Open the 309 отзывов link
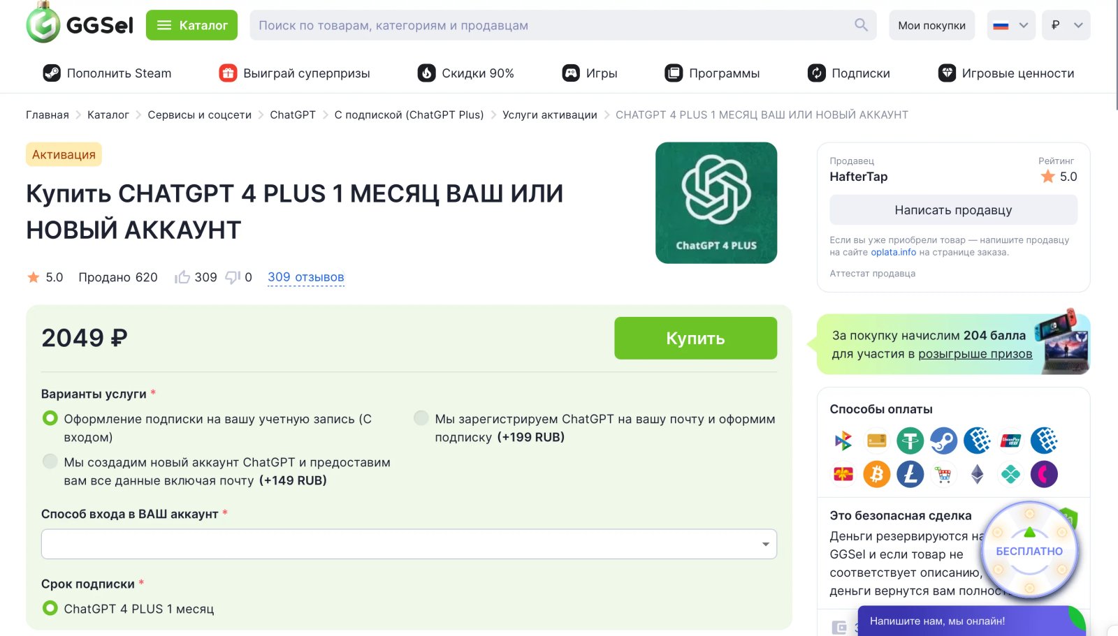This screenshot has width=1118, height=636. tap(306, 277)
